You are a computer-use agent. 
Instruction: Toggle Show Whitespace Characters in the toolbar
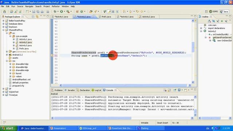(117, 11)
